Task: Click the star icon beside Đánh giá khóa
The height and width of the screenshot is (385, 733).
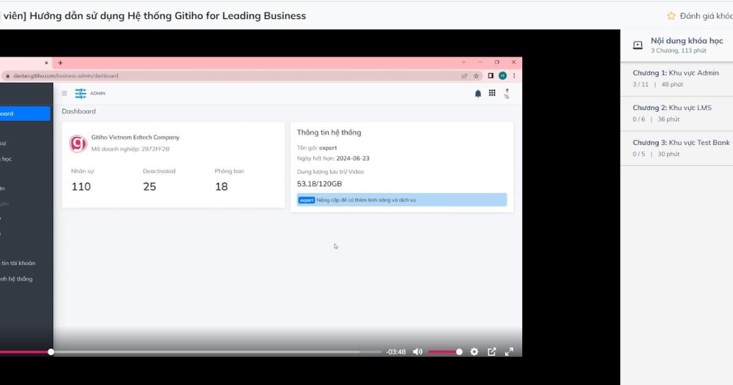Action: 671,16
